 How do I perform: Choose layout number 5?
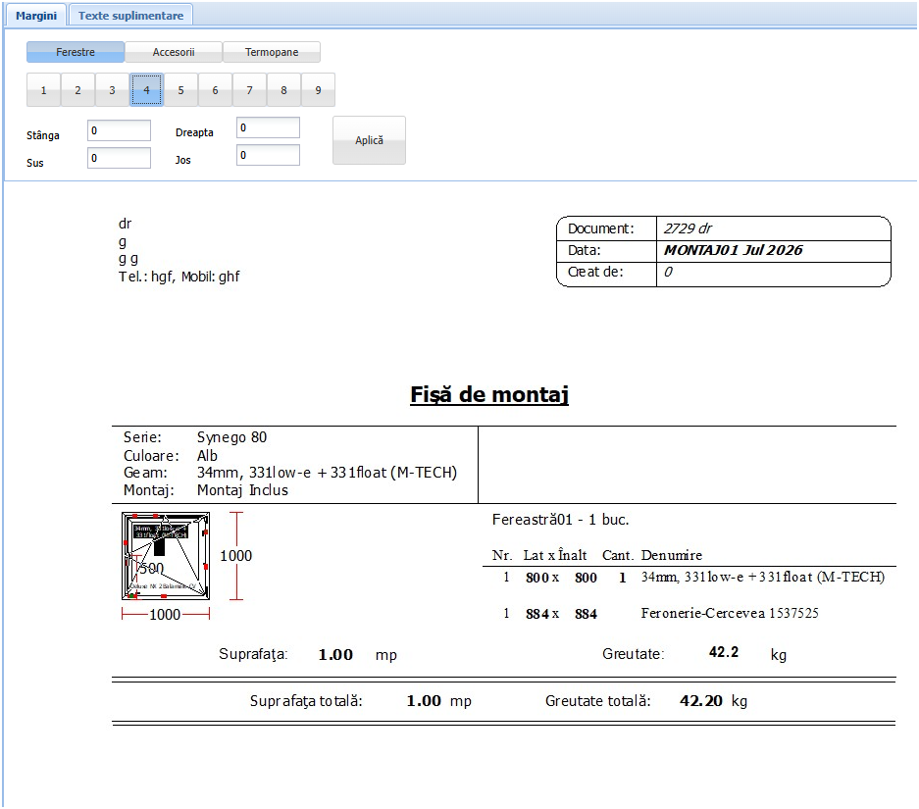coord(181,90)
